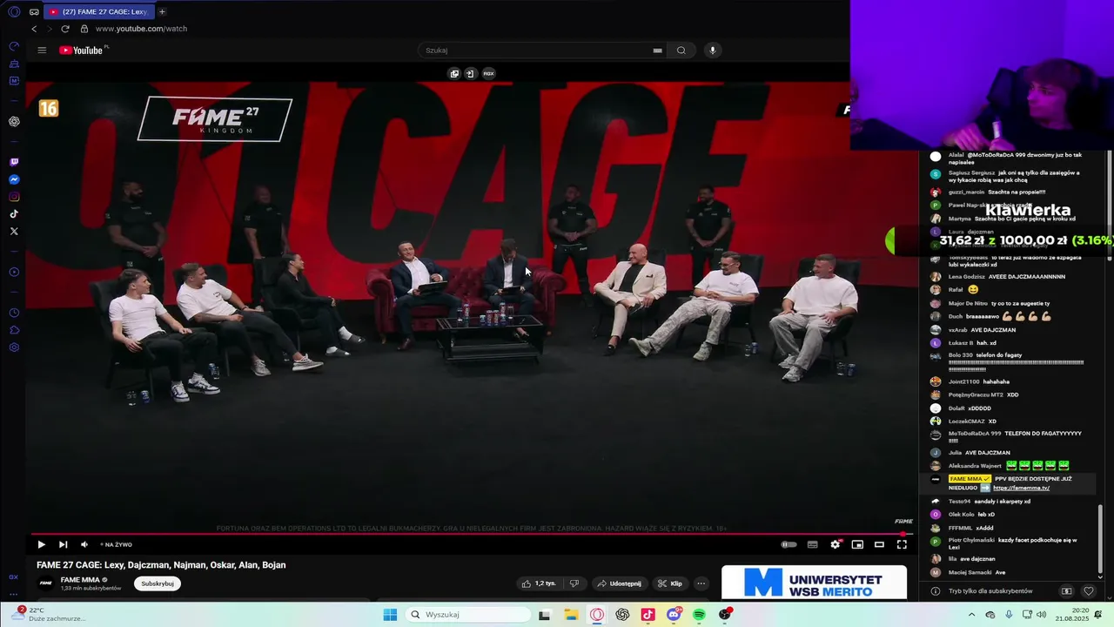1114x627 pixels.
Task: Click the RGX overlay button
Action: [x=488, y=74]
